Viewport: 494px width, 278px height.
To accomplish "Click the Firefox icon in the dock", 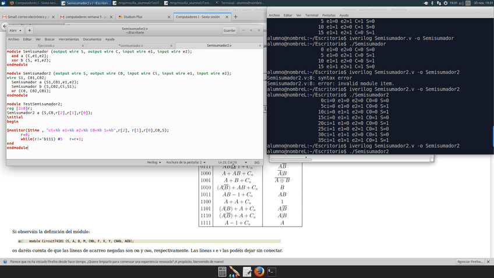I will click(x=259, y=272).
